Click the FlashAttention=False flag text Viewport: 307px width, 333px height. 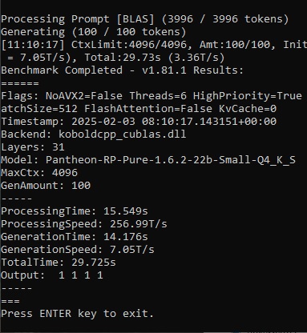[x=148, y=109]
